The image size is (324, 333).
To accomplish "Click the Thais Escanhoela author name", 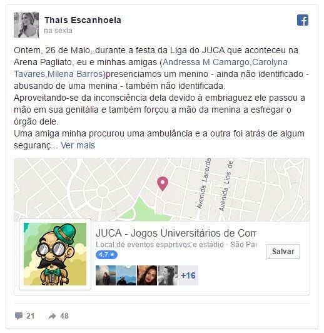I will tap(83, 20).
